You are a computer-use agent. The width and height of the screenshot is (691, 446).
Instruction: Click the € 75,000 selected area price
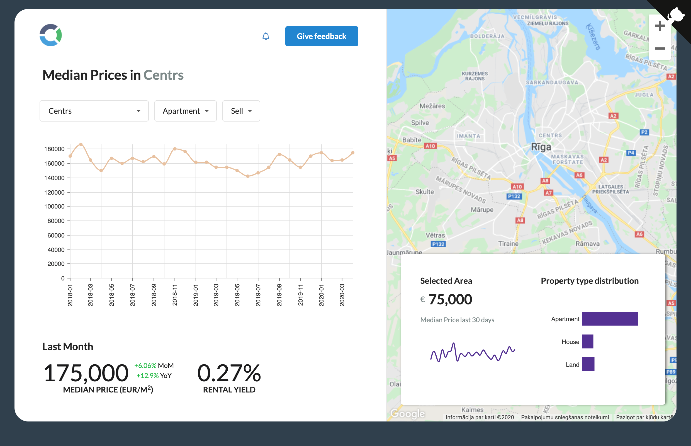tap(446, 299)
